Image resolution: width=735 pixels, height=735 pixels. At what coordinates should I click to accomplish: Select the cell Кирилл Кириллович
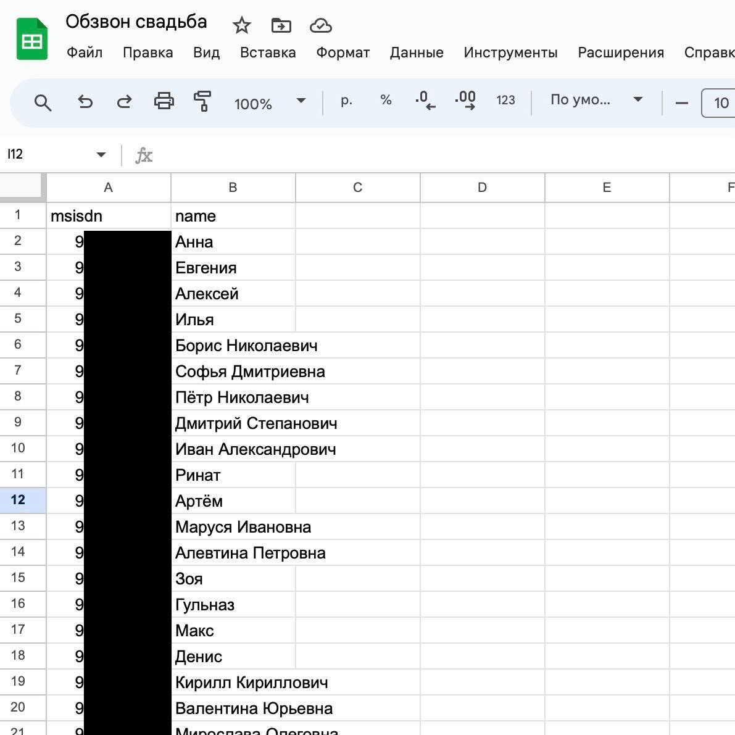[233, 683]
